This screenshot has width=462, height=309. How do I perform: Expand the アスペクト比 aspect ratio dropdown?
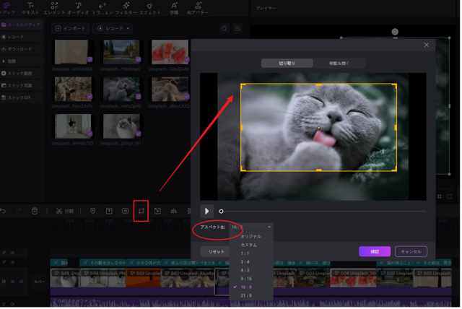[252, 227]
